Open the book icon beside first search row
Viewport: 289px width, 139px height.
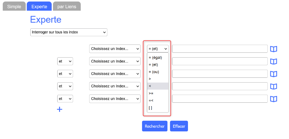coord(273,49)
